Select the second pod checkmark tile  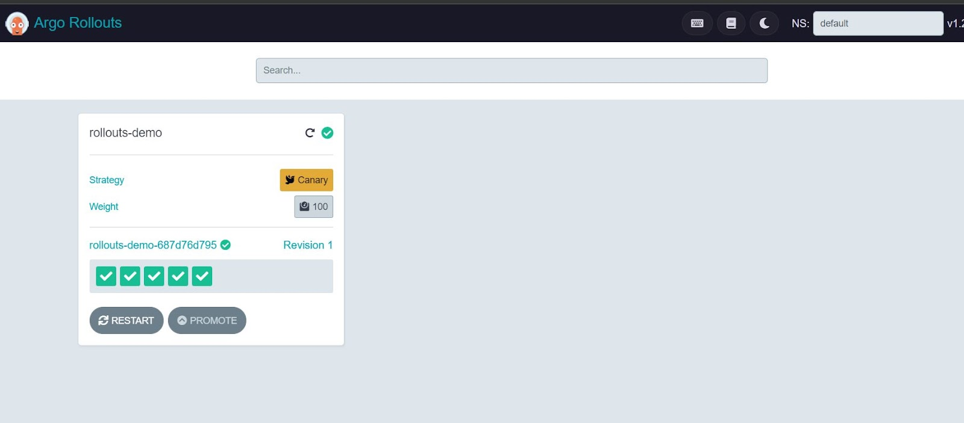click(x=130, y=276)
